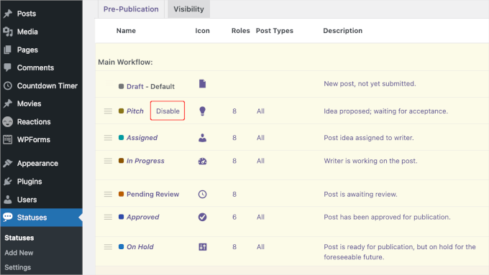Click the Name column header
The image size is (489, 275).
point(126,31)
